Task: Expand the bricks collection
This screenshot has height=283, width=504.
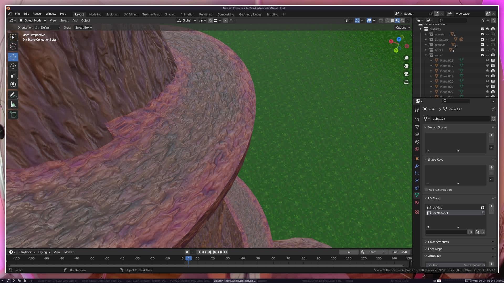Action: click(x=426, y=50)
